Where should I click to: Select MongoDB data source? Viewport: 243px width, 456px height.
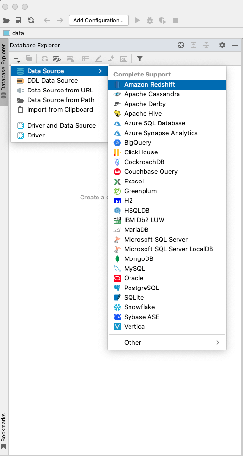(x=167, y=258)
